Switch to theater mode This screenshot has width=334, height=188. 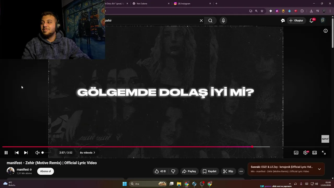315,153
